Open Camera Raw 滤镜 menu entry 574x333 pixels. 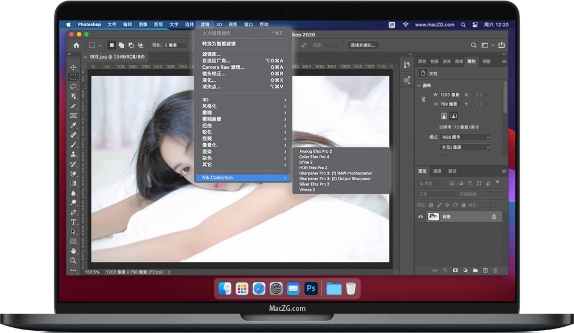click(x=223, y=67)
